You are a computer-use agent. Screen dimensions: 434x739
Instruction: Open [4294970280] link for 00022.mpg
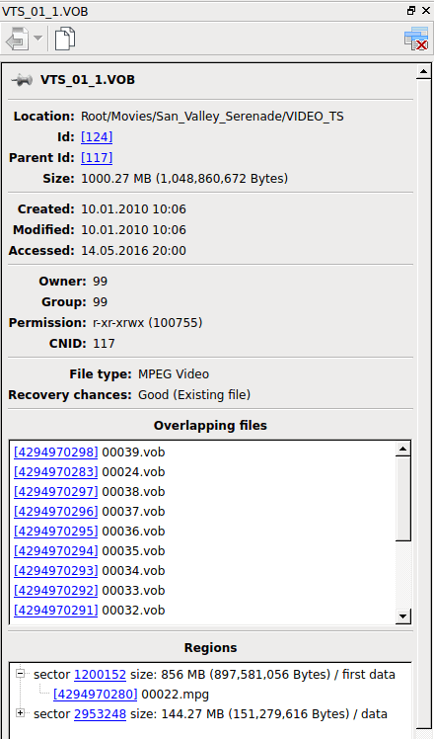pos(96,695)
